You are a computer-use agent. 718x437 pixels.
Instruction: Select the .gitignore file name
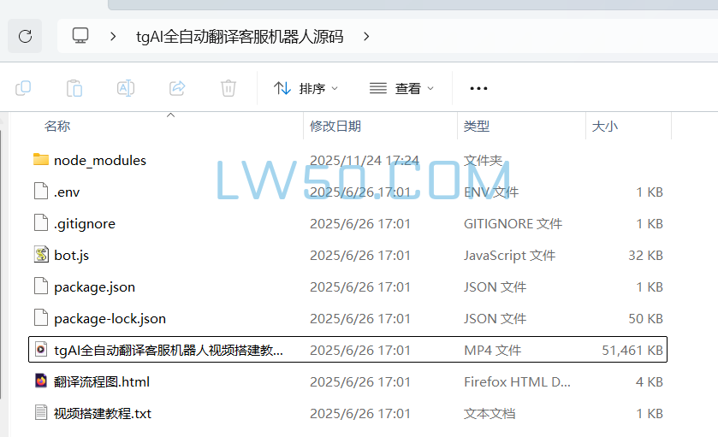[x=85, y=224]
